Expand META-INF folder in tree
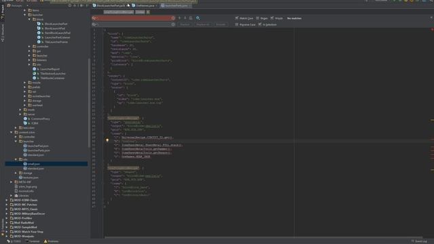Image resolution: width=434 pixels, height=244 pixels. point(12,182)
